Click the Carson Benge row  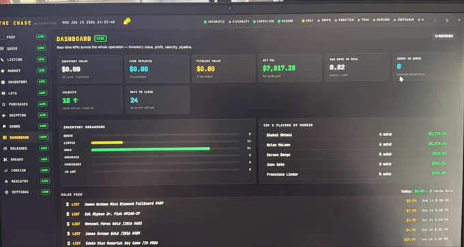357,154
